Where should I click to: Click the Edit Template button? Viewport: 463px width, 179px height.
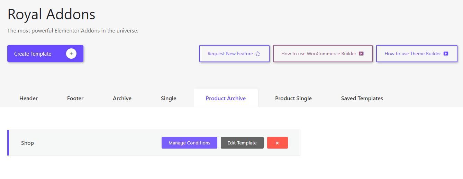pyautogui.click(x=242, y=143)
